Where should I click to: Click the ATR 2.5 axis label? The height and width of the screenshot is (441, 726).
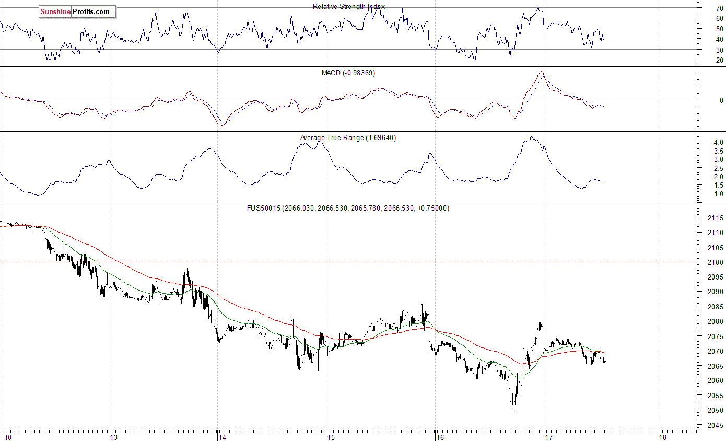(x=718, y=168)
